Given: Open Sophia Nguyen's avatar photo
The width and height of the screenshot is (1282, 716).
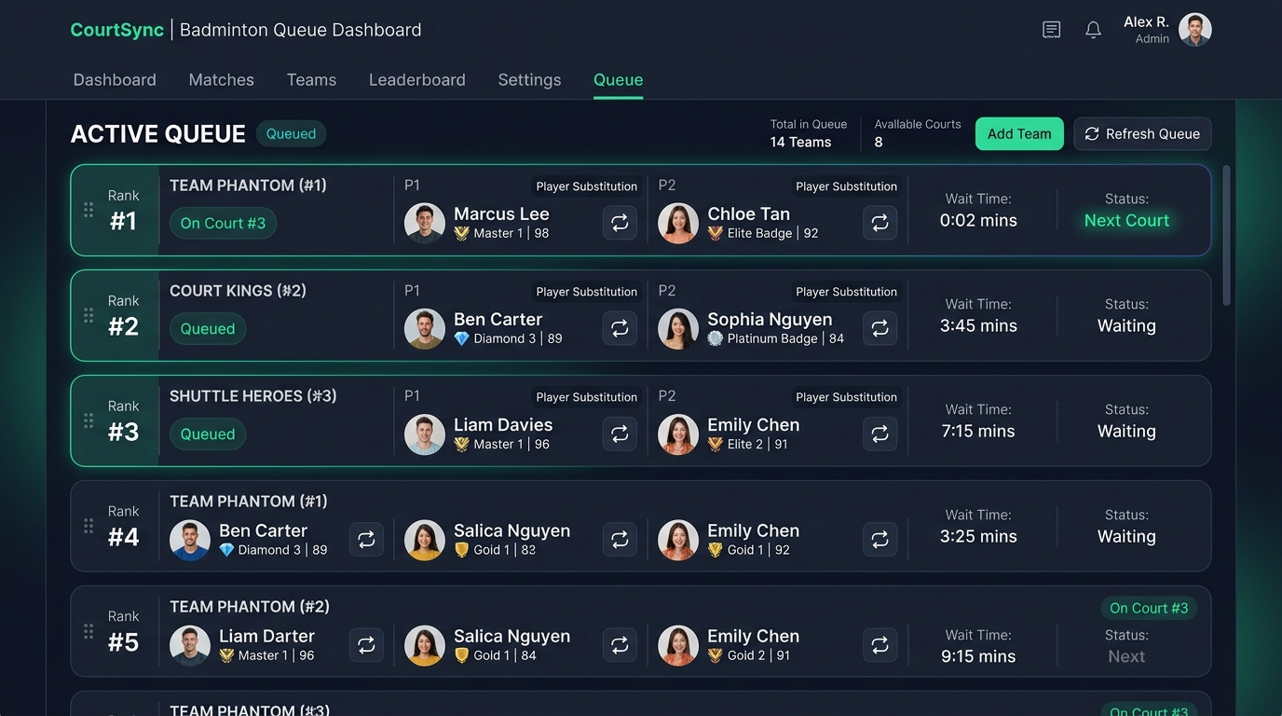Looking at the screenshot, I should [678, 328].
